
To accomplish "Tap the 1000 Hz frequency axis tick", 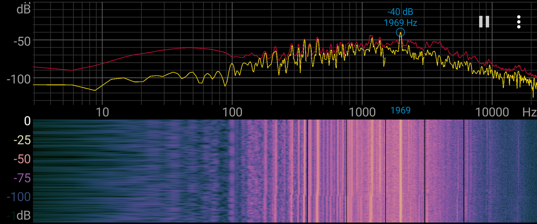I will [362, 112].
